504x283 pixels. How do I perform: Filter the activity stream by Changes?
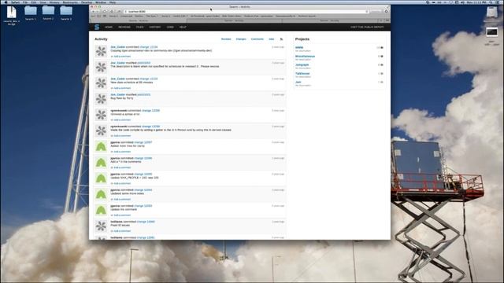click(241, 39)
